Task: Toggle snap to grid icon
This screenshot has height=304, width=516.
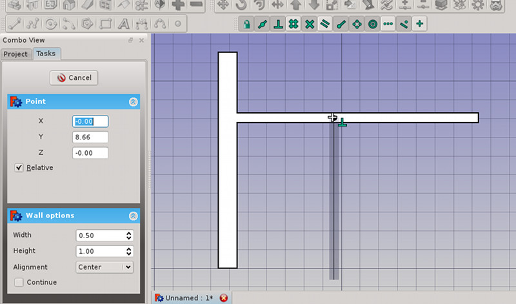Action: click(293, 24)
